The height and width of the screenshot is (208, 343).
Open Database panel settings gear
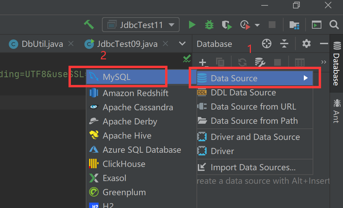[306, 43]
